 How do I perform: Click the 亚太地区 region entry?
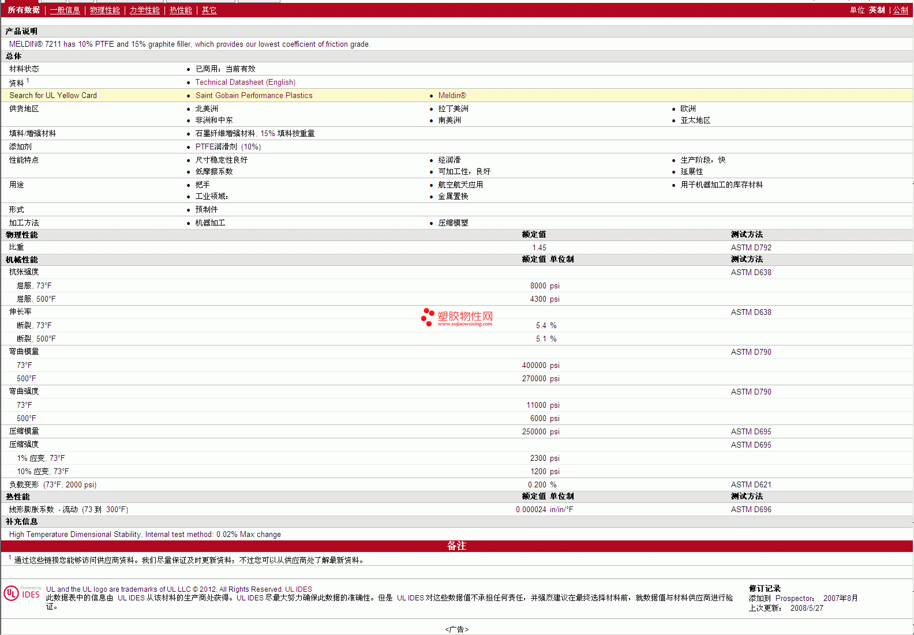pyautogui.click(x=695, y=121)
